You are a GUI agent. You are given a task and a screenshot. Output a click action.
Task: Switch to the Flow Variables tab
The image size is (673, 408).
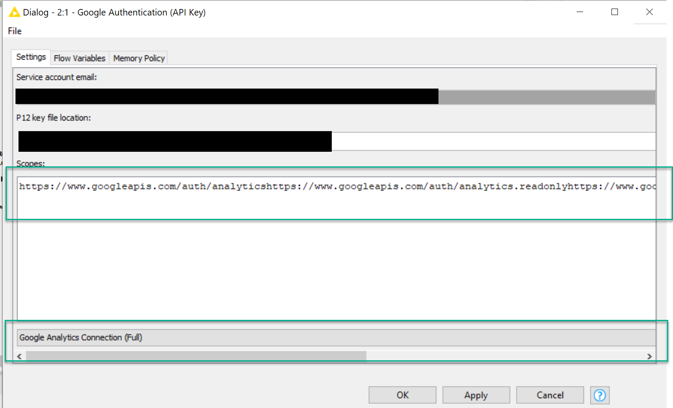[80, 58]
